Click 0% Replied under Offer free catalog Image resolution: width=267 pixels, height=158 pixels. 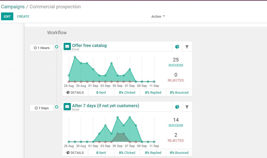click(x=153, y=93)
